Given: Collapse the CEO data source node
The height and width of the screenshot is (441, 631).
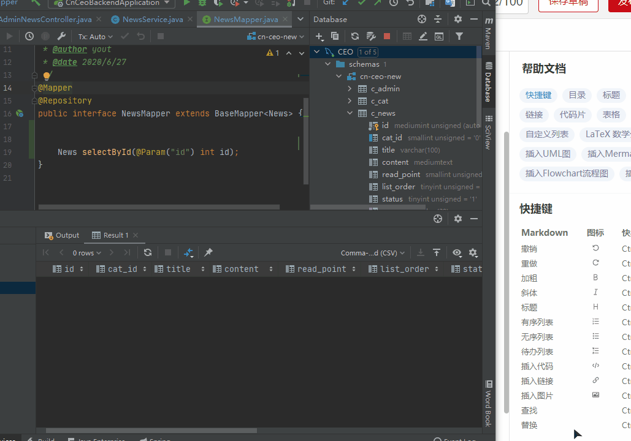Looking at the screenshot, I should (316, 52).
